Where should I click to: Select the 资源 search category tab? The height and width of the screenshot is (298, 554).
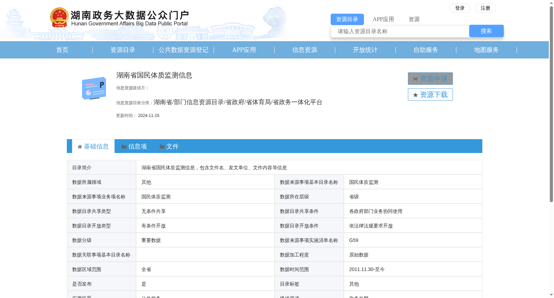point(414,19)
